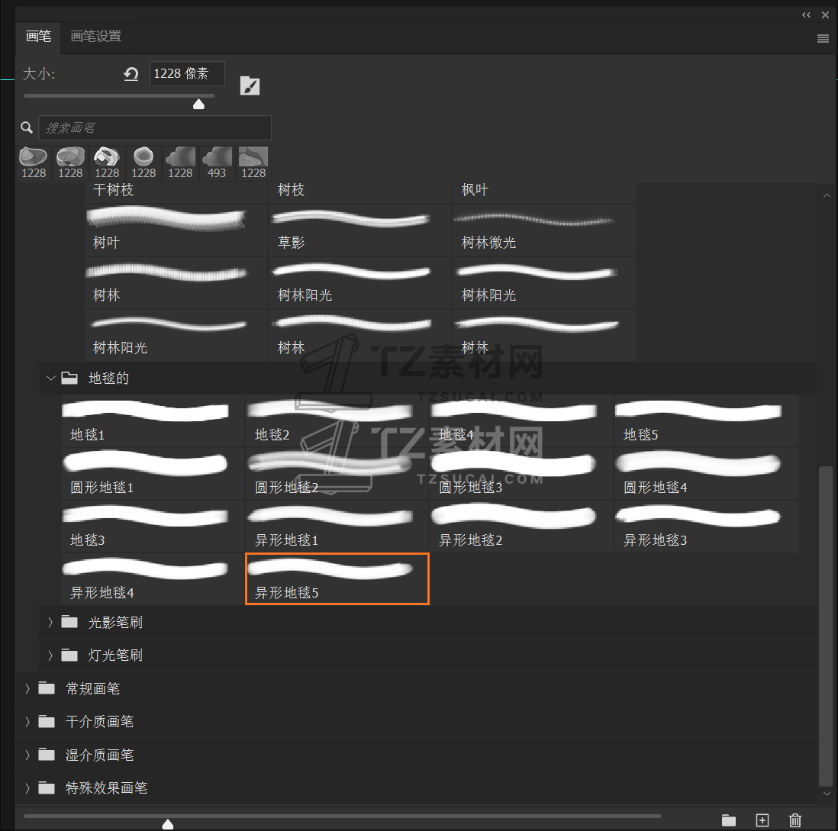The height and width of the screenshot is (831, 838).
Task: Click the thumbnail size slider handle
Action: [x=168, y=823]
